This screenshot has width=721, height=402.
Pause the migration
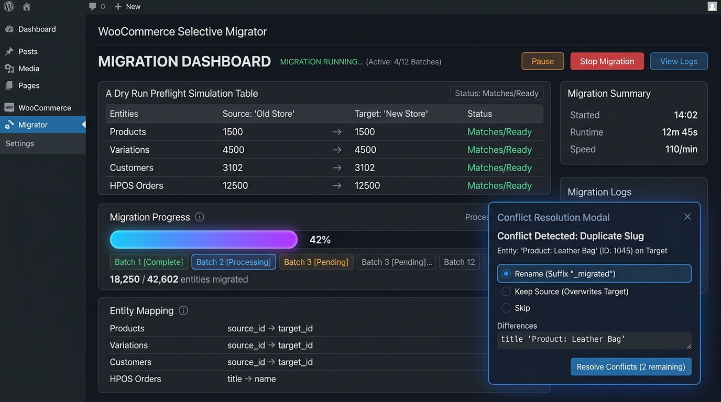tap(543, 61)
